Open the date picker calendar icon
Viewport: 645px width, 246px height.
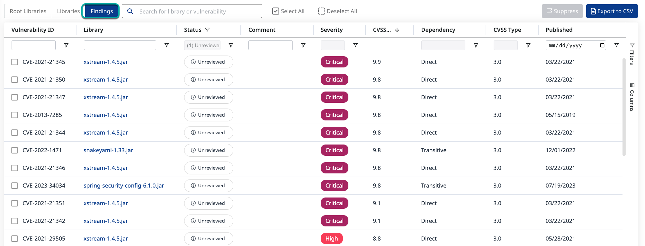point(602,45)
